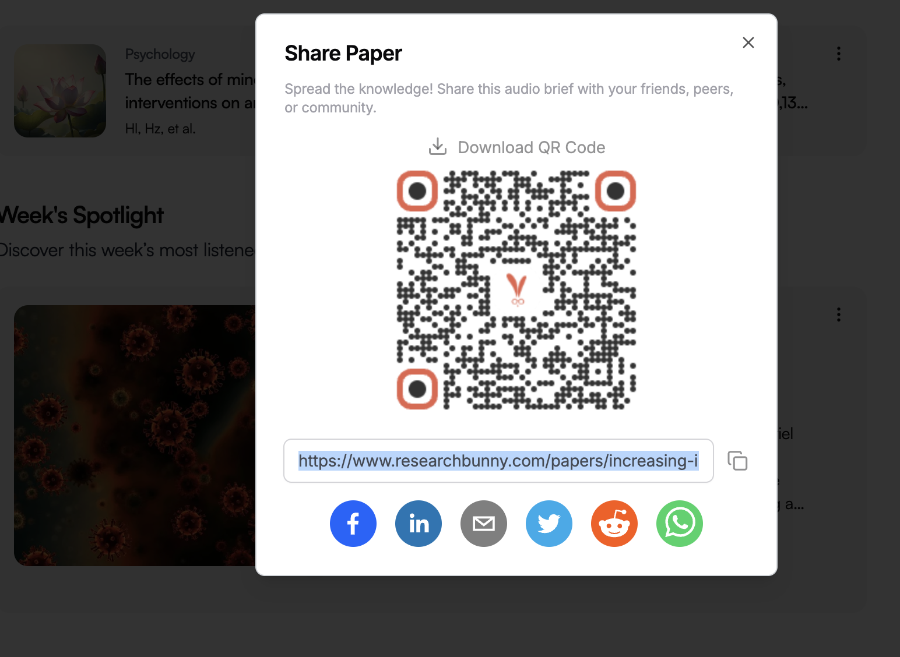Share paper via WhatsApp

coord(680,524)
